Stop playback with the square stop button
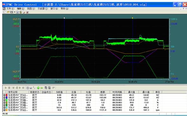This screenshot has height=116, width=187. (x=9, y=88)
